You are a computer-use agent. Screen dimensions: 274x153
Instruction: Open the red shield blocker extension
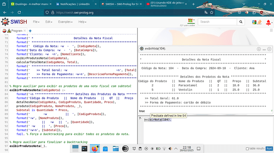pyautogui.click(x=261, y=13)
